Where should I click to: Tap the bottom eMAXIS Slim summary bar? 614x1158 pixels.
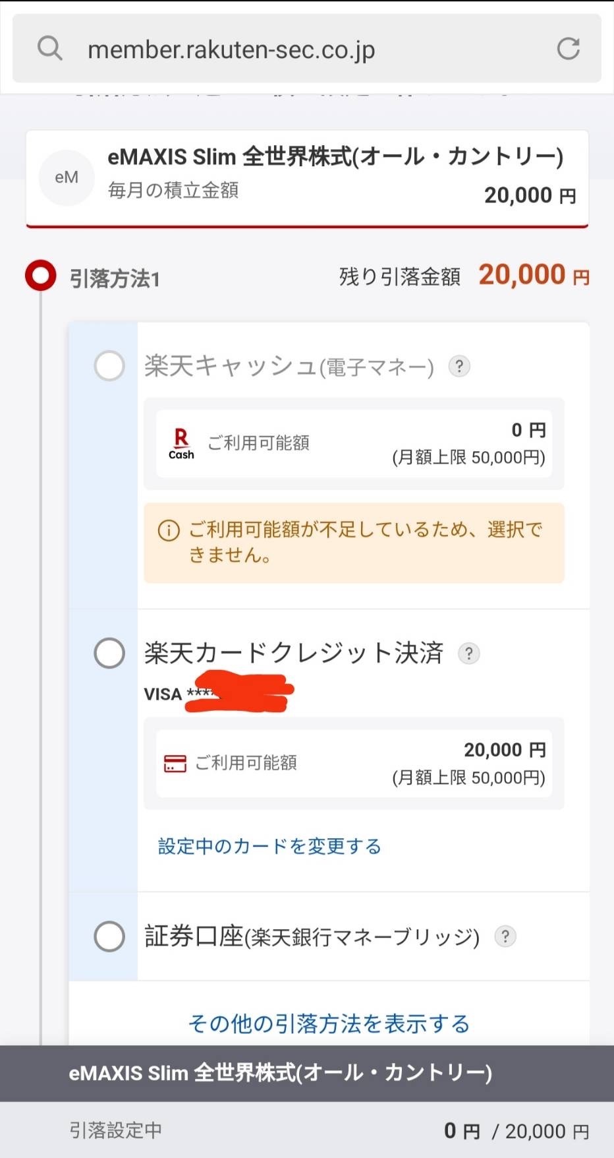click(307, 1073)
